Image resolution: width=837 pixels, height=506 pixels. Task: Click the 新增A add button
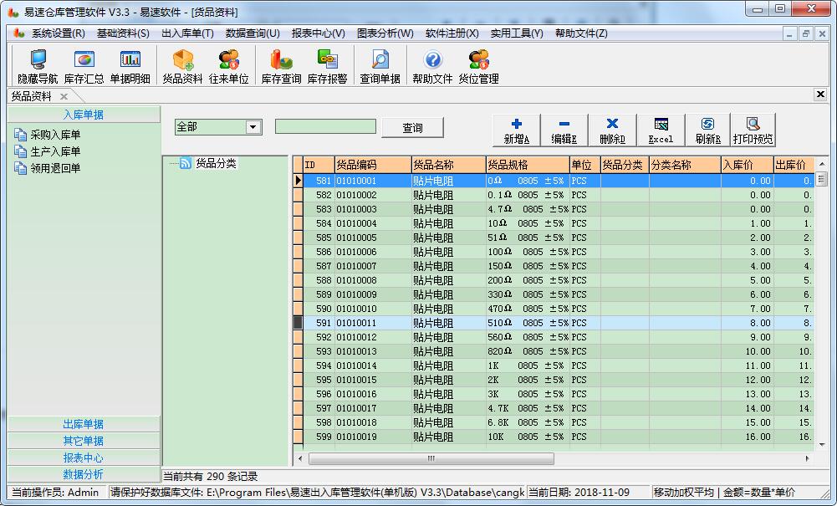[517, 130]
